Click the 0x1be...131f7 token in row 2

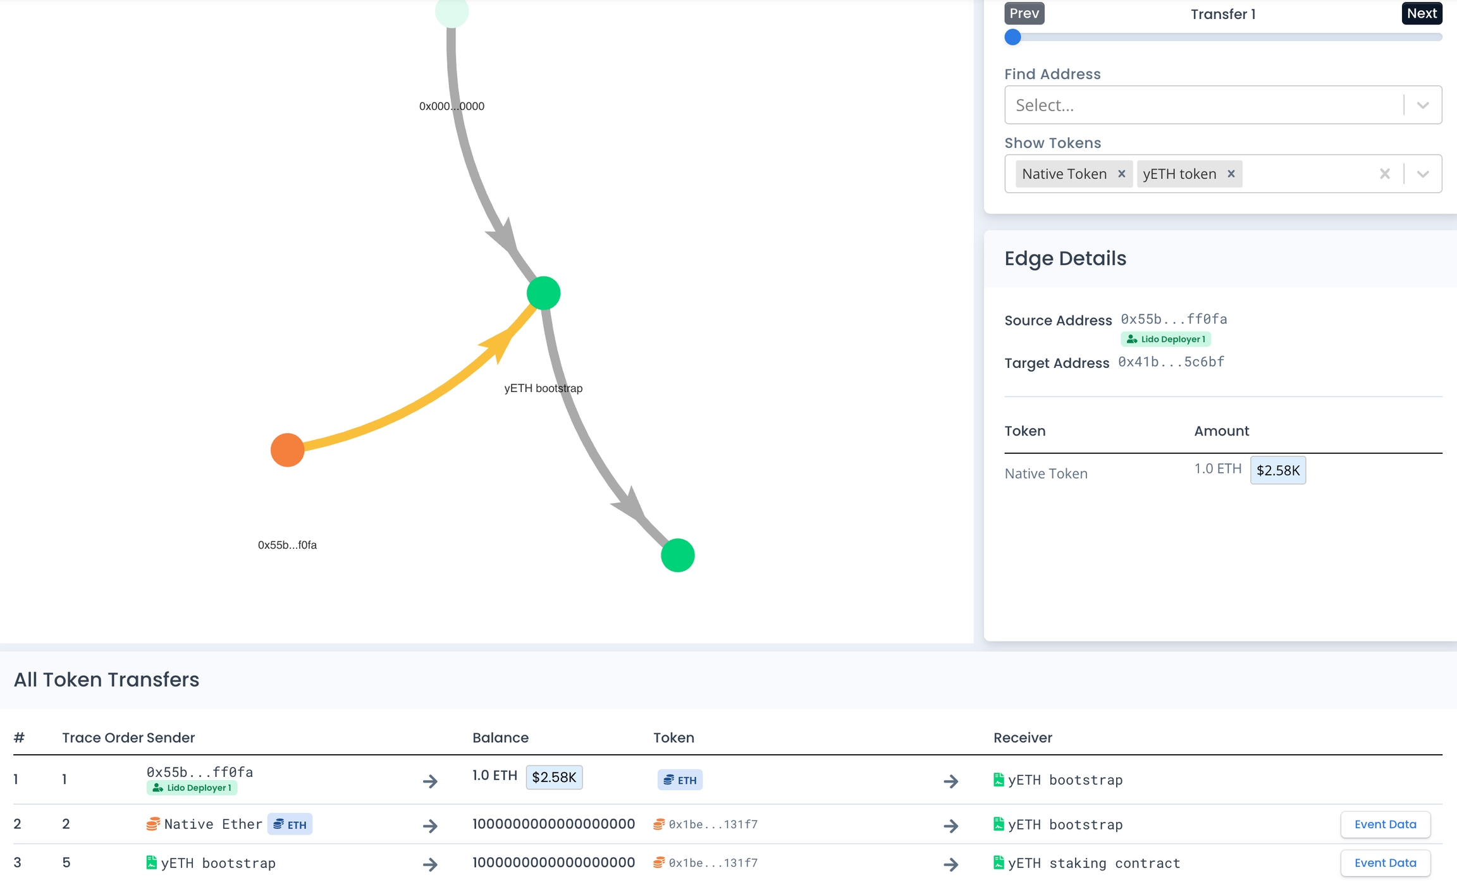coord(713,824)
